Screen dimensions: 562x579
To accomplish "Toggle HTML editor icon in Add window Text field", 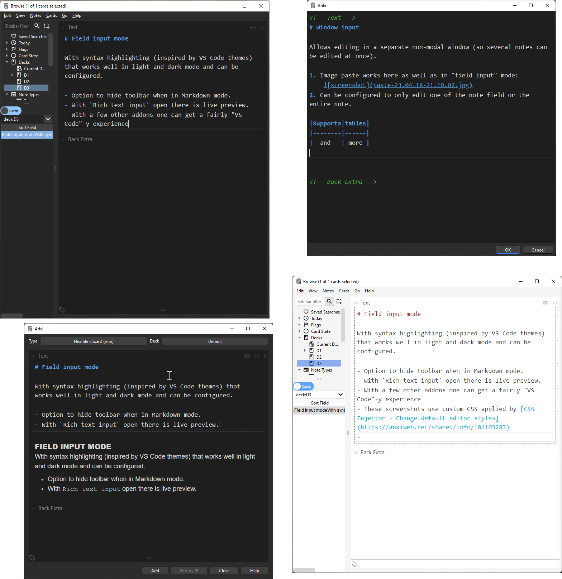I will coord(257,356).
